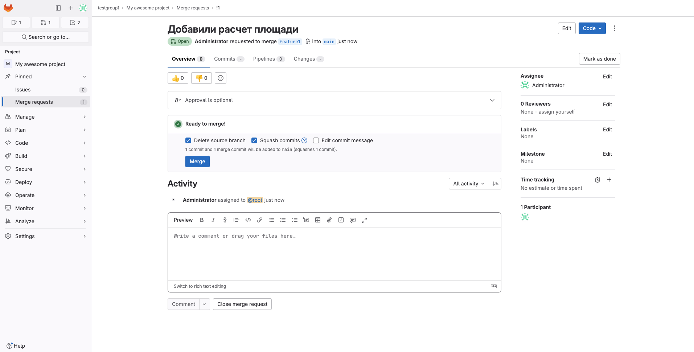The height and width of the screenshot is (352, 694).
Task: Open the All activity filter dropdown
Action: tap(469, 184)
